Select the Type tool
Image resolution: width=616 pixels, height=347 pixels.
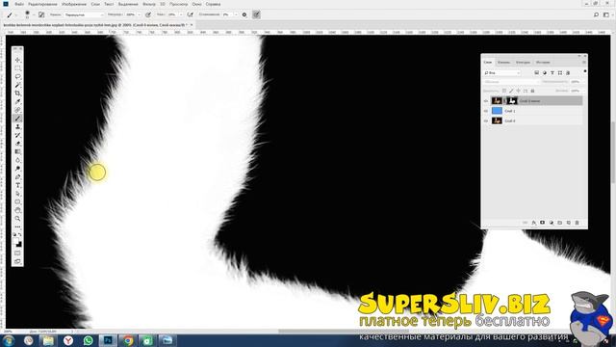pyautogui.click(x=17, y=185)
